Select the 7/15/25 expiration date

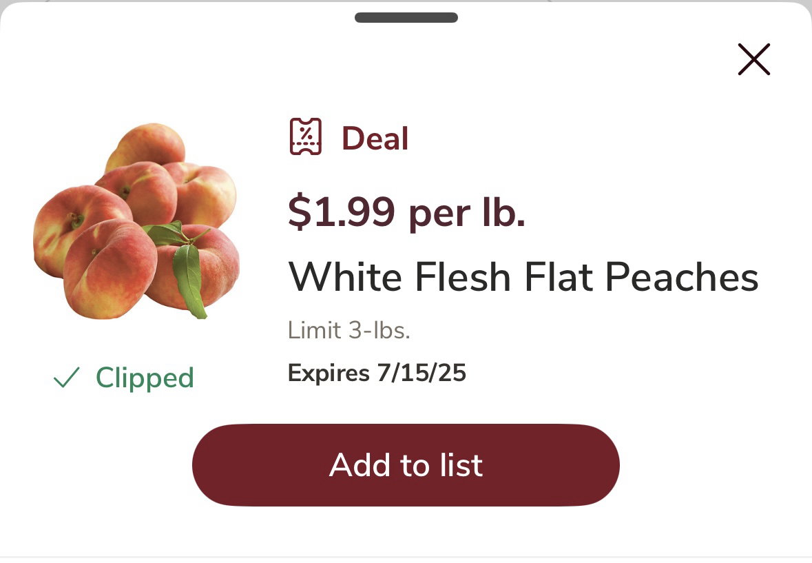pyautogui.click(x=421, y=373)
